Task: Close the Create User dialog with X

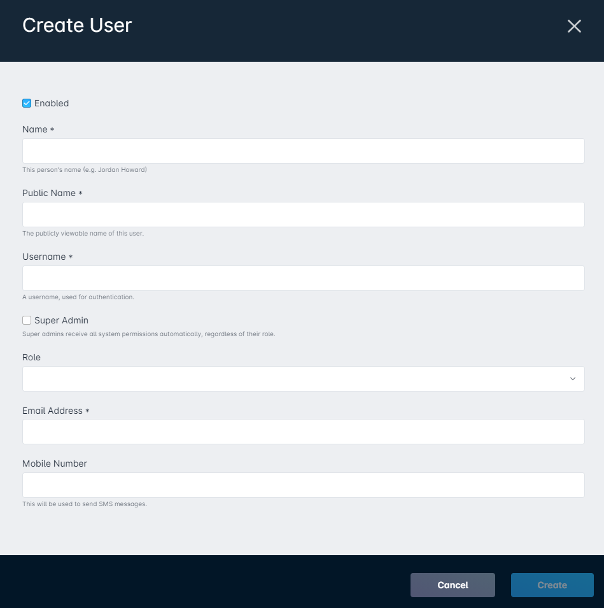Action: pyautogui.click(x=574, y=26)
